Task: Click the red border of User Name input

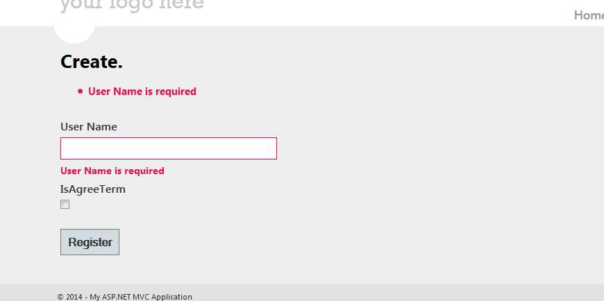Action: tap(168, 138)
